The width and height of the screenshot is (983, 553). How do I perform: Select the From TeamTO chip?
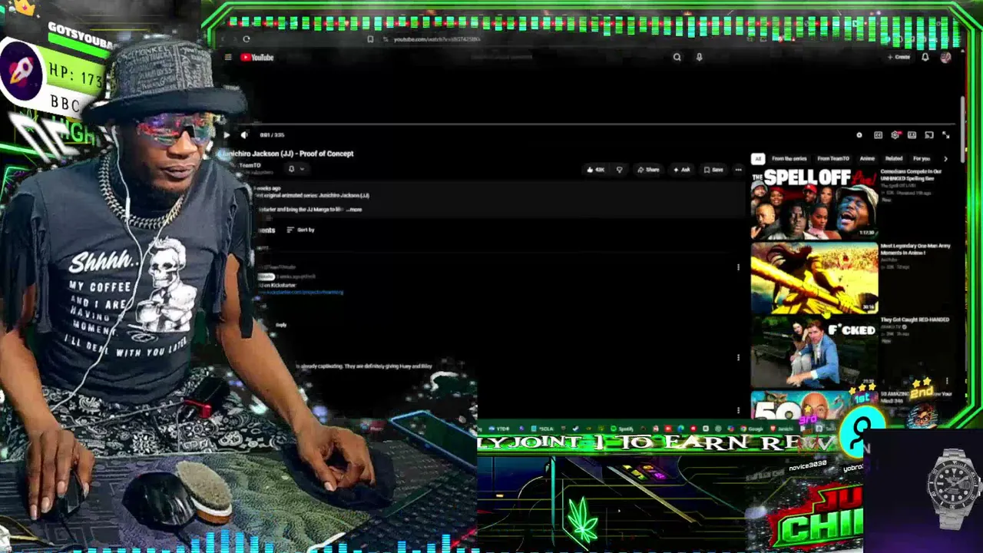coord(833,159)
